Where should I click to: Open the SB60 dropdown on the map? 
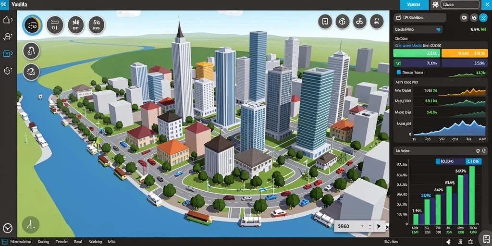pyautogui.click(x=350, y=226)
